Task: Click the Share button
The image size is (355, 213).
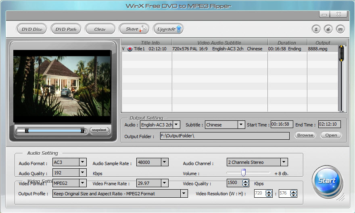Action: (x=134, y=29)
